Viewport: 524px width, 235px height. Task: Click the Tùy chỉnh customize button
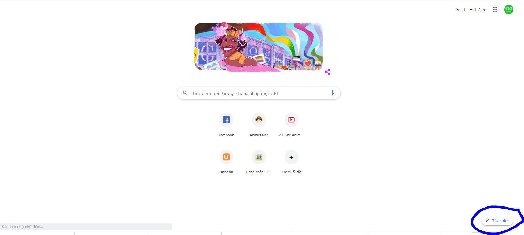497,220
